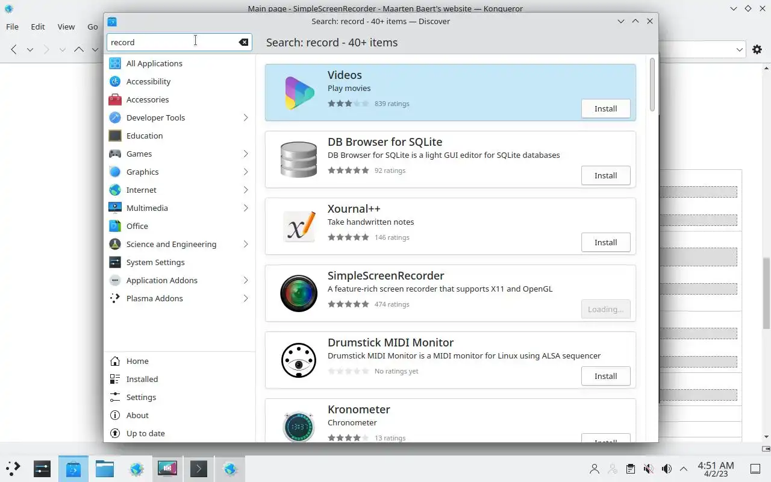
Task: Click the Loading button for SimpleScreenRecorder
Action: click(x=605, y=309)
